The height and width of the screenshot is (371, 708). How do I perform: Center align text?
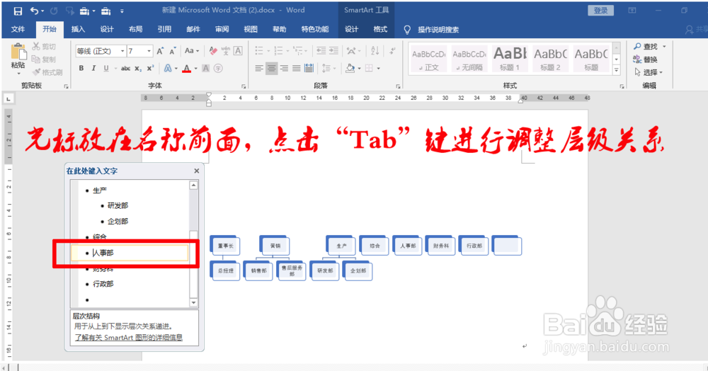pos(271,68)
